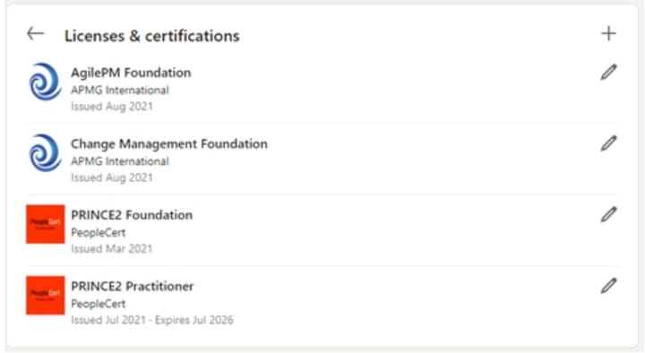
Task: Open PeopleCert logo beside PRINCE2 Foundation
Action: click(46, 224)
